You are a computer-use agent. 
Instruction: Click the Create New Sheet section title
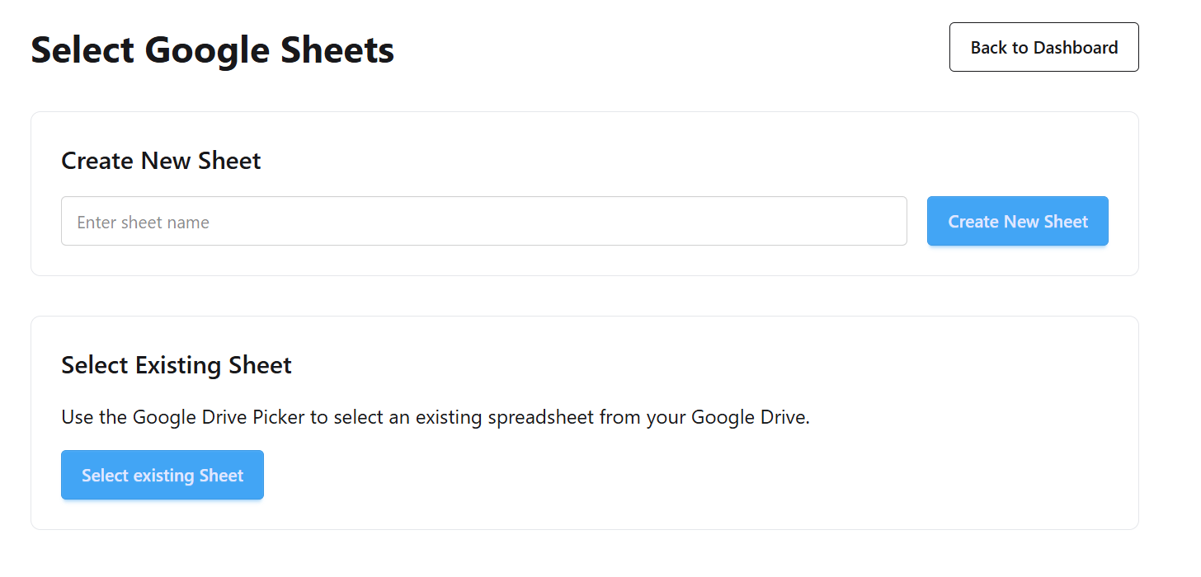[161, 160]
